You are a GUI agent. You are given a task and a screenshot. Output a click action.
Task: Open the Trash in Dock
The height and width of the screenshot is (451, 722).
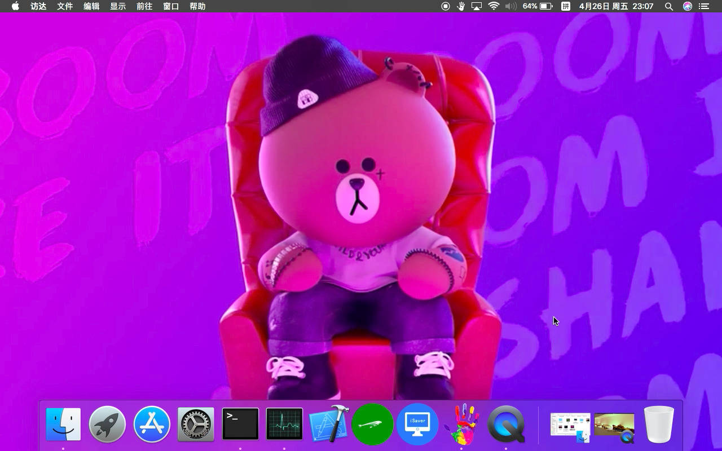pos(659,424)
